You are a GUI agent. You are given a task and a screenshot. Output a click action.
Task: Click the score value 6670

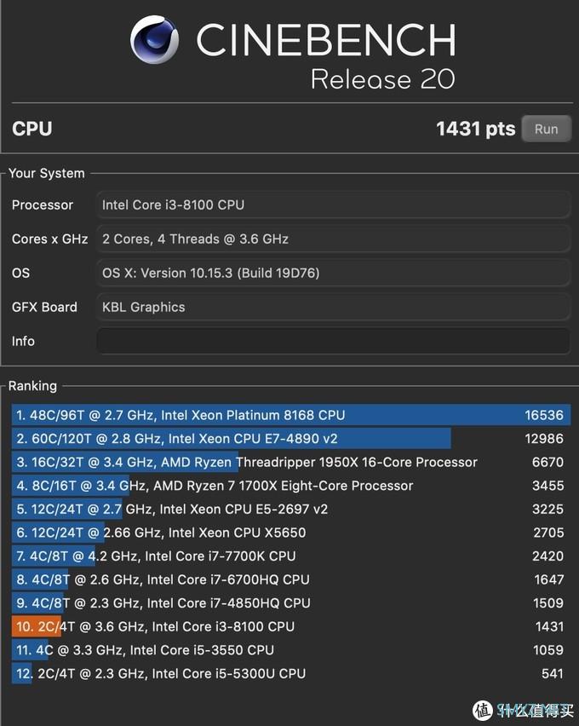point(547,462)
